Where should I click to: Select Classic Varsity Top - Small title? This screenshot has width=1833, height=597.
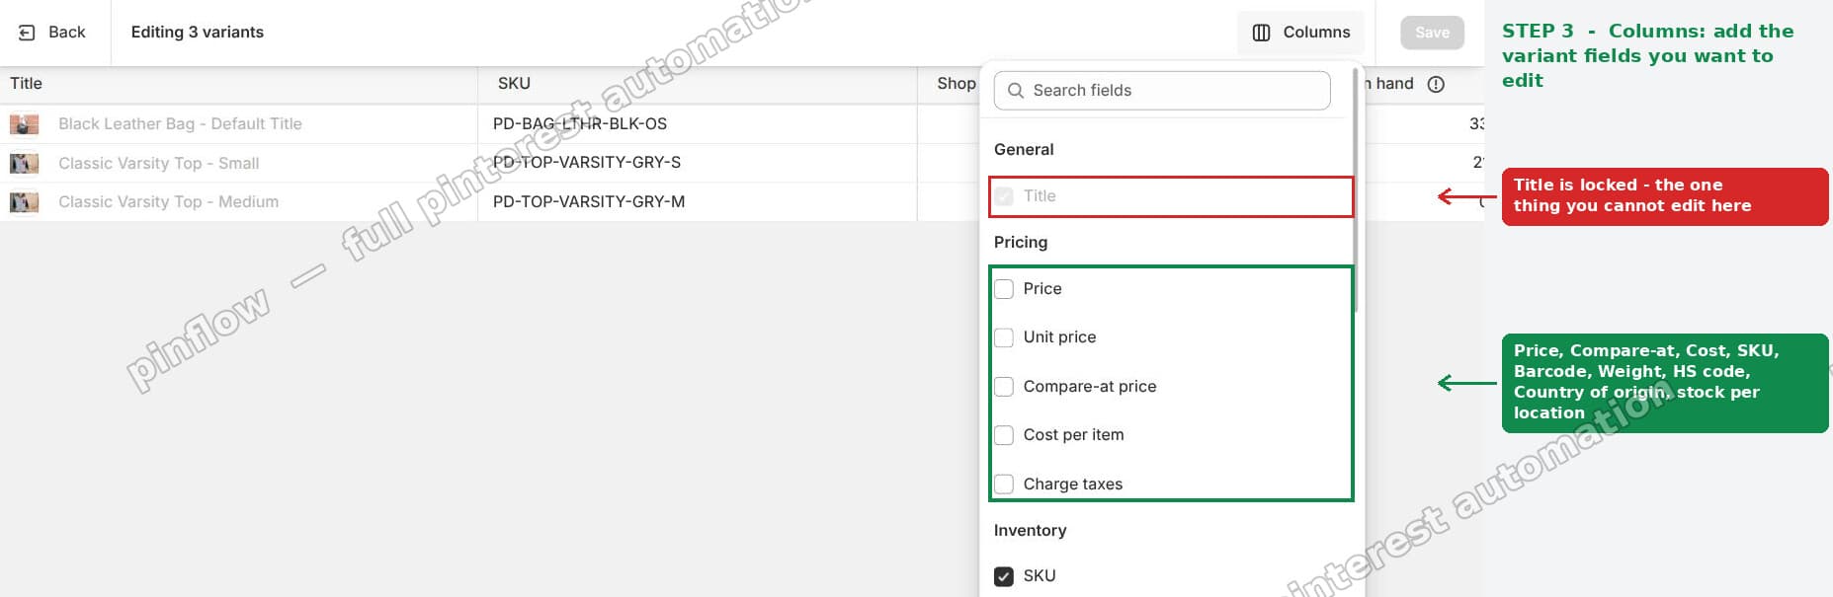[158, 164]
